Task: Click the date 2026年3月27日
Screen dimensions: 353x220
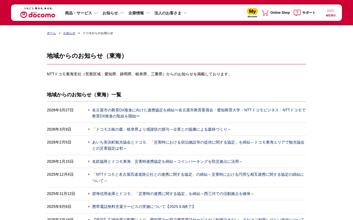Action: coord(60,110)
